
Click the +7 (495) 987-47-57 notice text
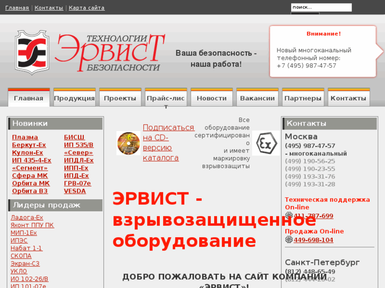[307, 66]
